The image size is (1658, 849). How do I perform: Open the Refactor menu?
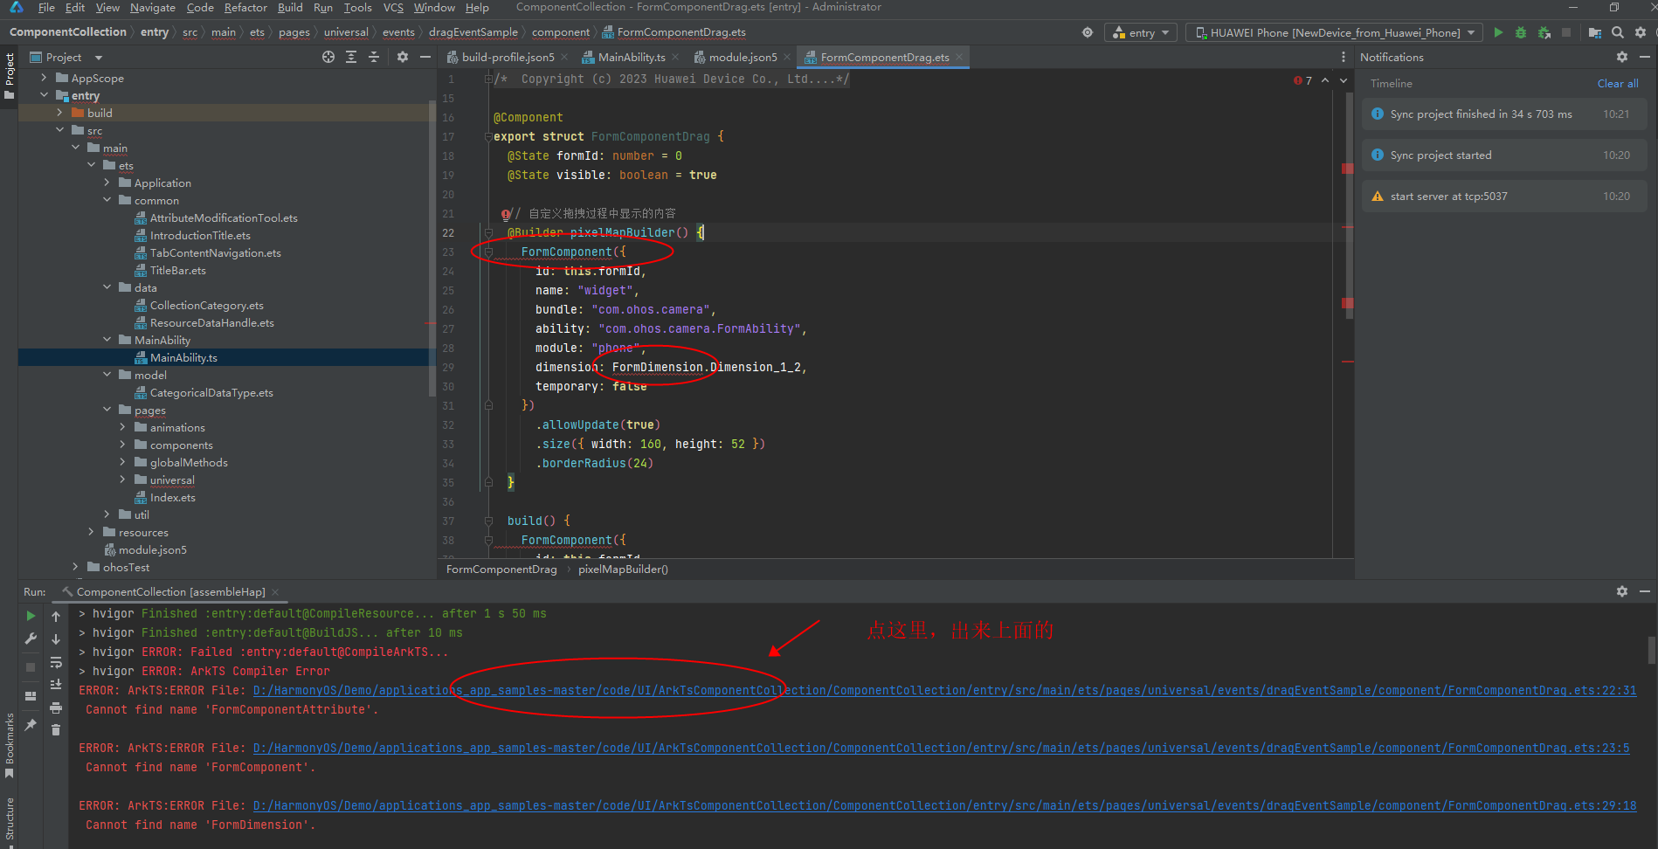click(245, 7)
